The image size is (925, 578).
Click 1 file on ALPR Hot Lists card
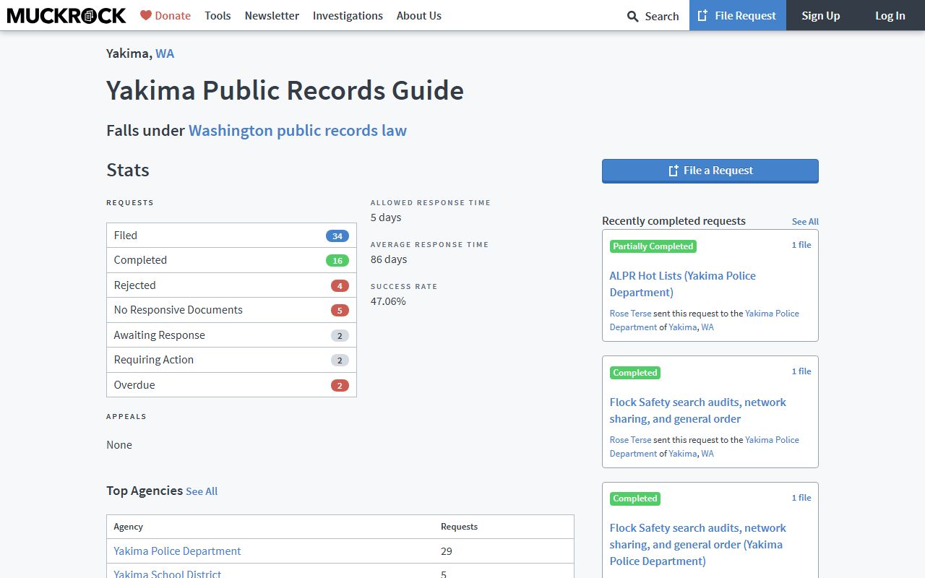pyautogui.click(x=801, y=245)
